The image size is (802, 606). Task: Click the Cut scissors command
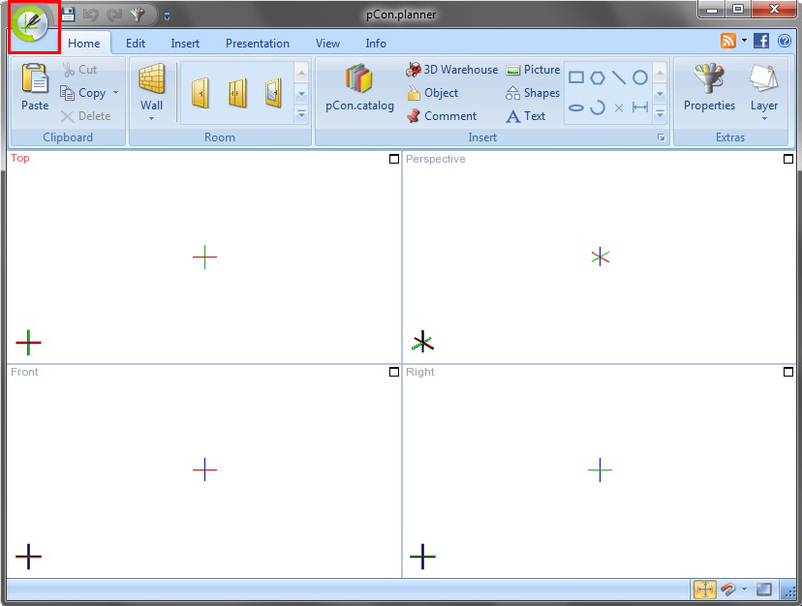(79, 70)
